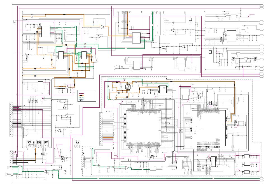266x187 pixels.
Task: Click the tall connector beside the left large IC
Action: (101, 129)
